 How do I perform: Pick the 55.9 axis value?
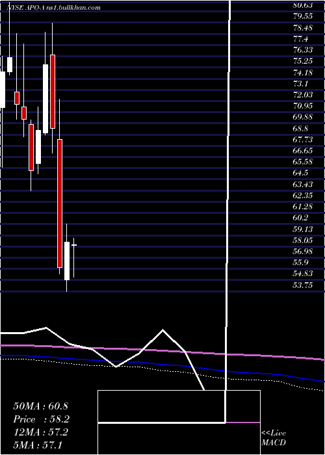[300, 263]
